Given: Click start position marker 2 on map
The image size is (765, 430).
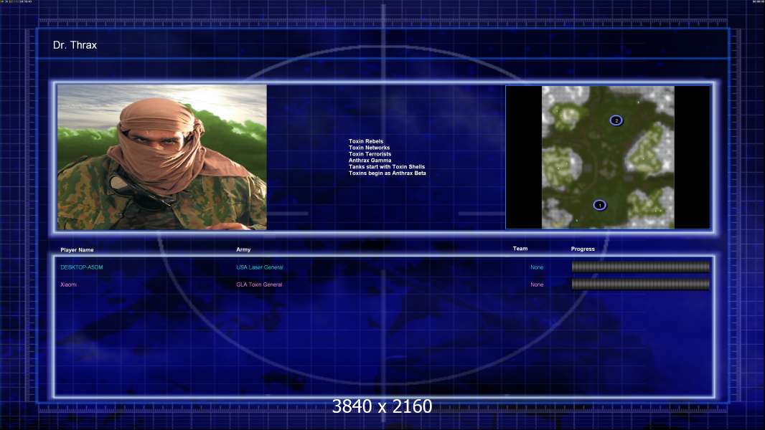Looking at the screenshot, I should (616, 120).
